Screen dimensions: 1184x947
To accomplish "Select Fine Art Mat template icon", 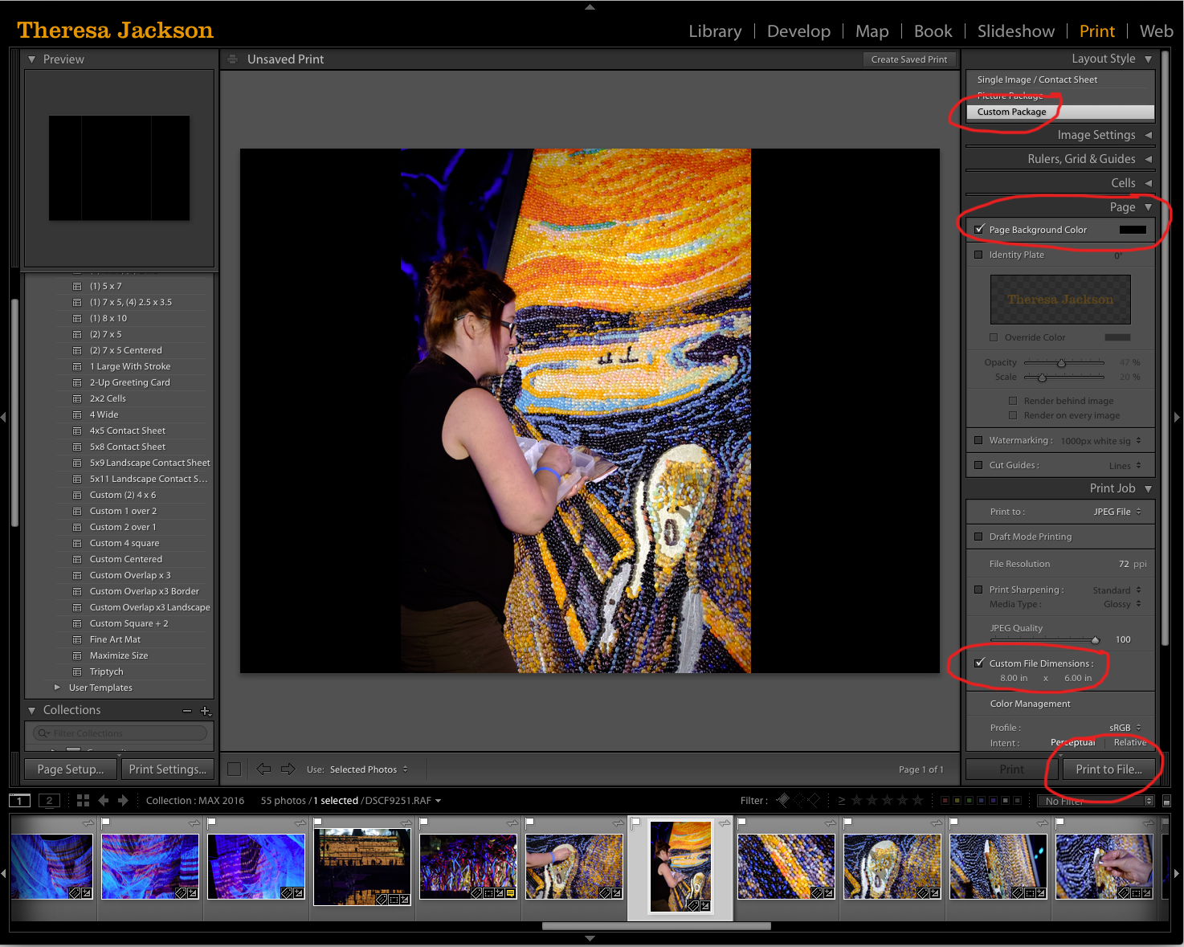I will pos(77,639).
